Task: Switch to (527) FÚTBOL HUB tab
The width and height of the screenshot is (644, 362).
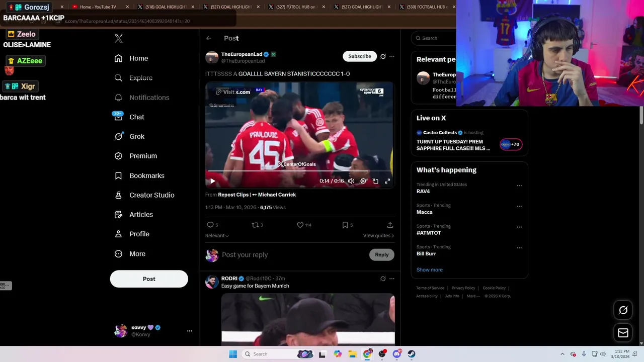Action: click(296, 7)
